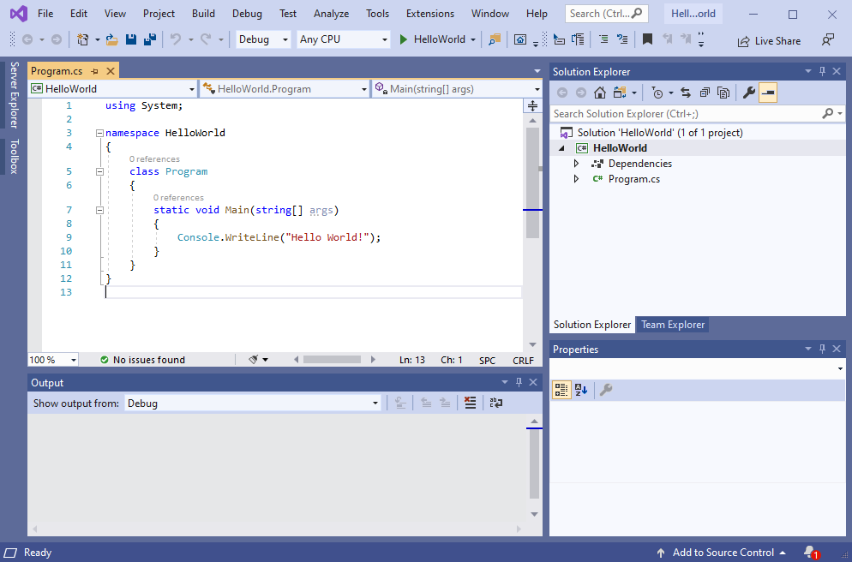Open the Server Explorer side tab
This screenshot has height=562, width=852.
click(14, 94)
